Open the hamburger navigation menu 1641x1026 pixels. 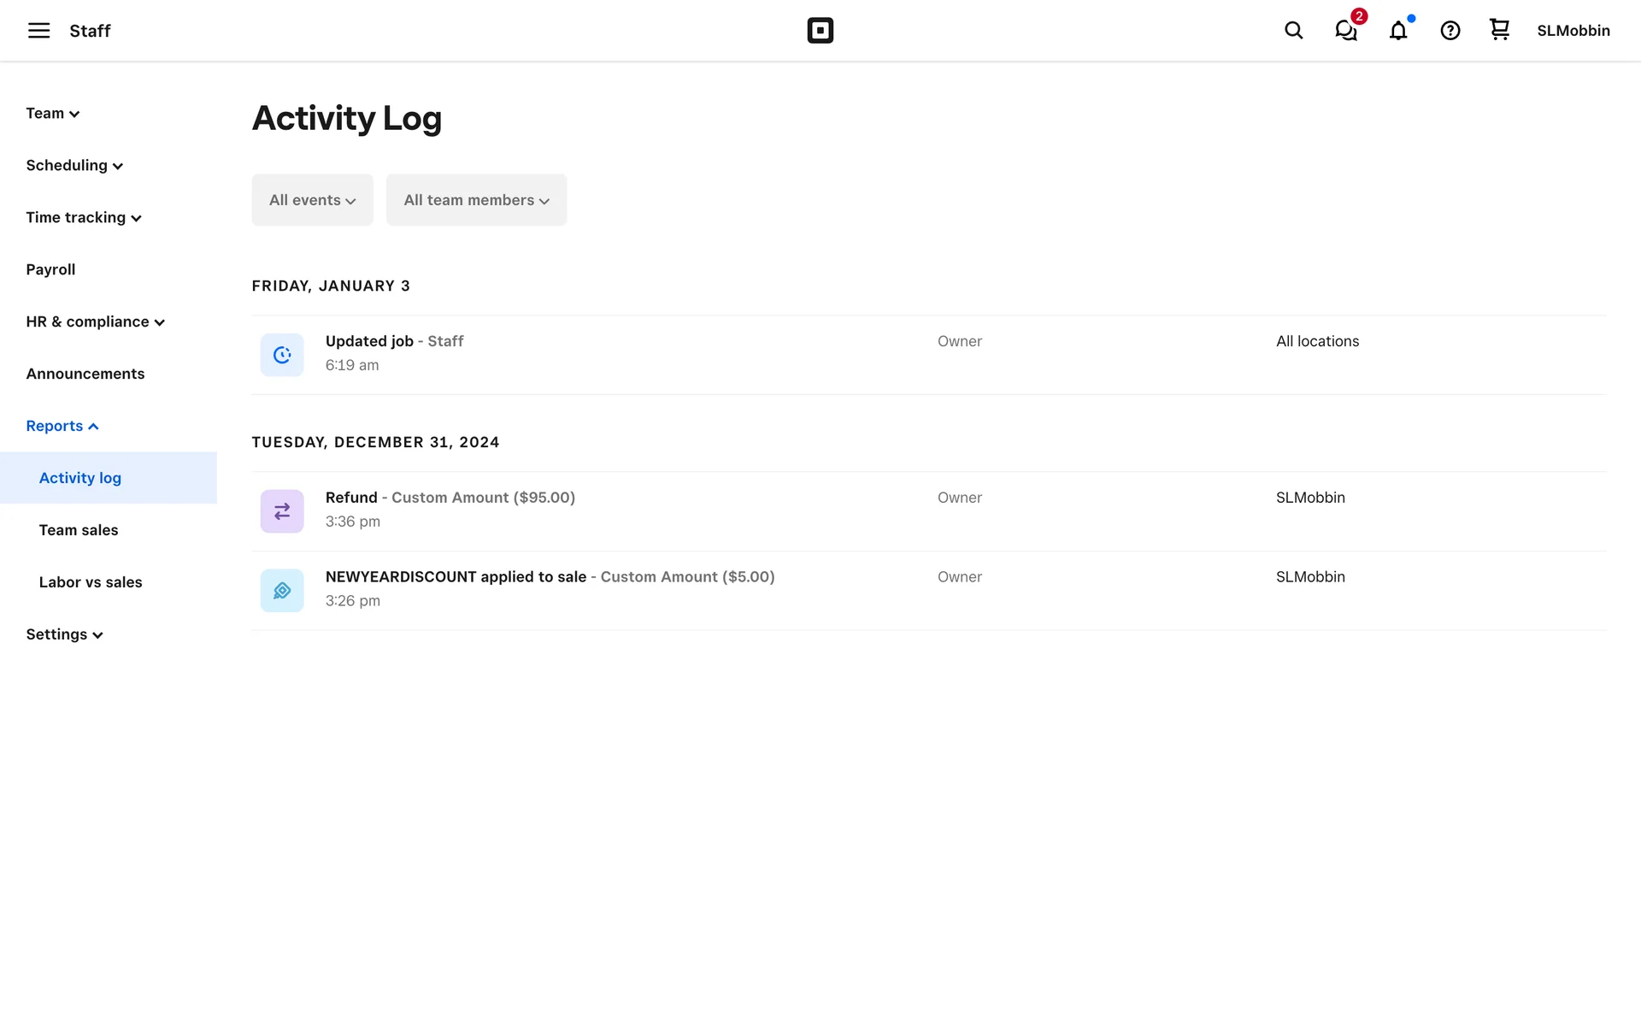pyautogui.click(x=38, y=31)
